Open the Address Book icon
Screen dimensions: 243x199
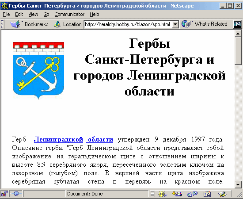207,194
